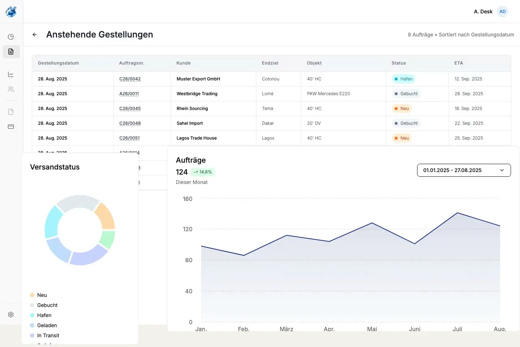
Task: Select the orders document icon in sidebar
Action: tap(11, 52)
